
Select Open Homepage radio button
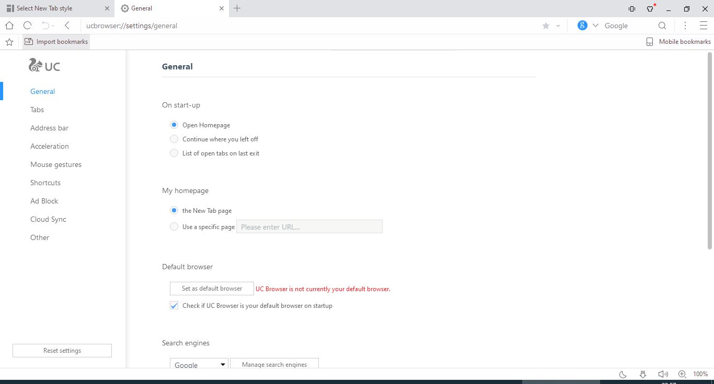coord(174,125)
